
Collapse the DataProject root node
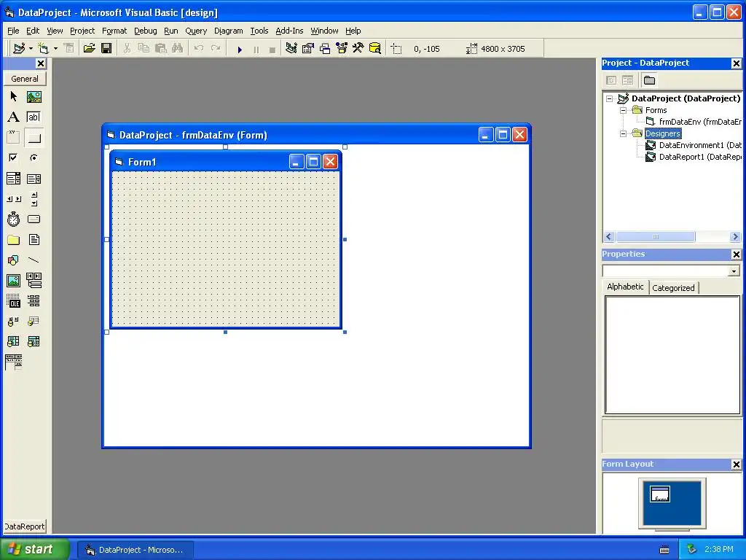click(610, 98)
